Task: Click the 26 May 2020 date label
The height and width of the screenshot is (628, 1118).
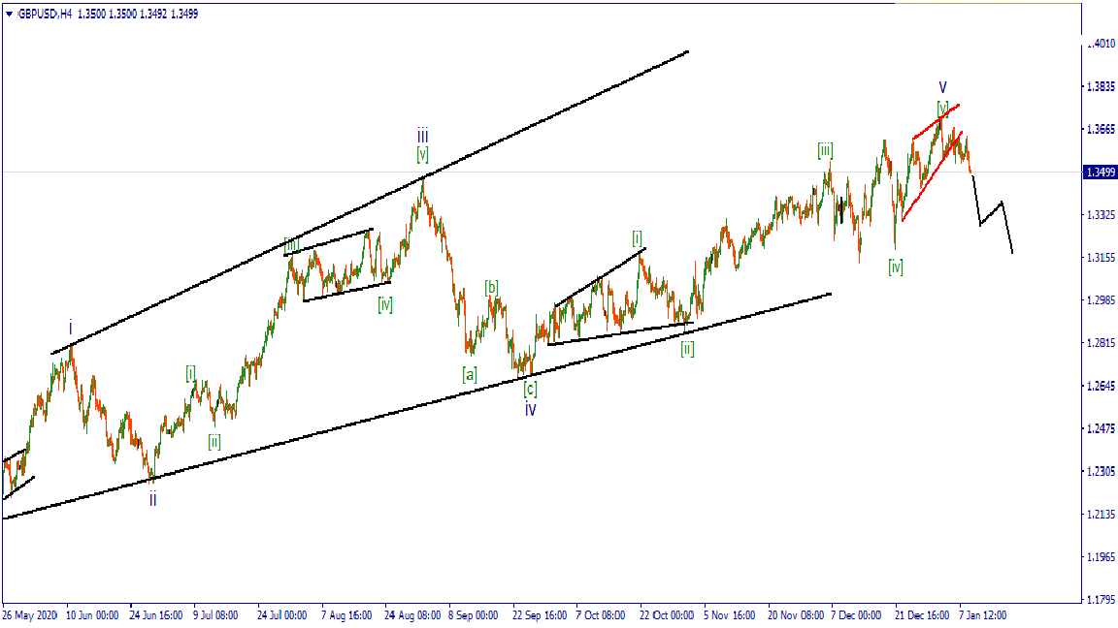Action: 32,615
